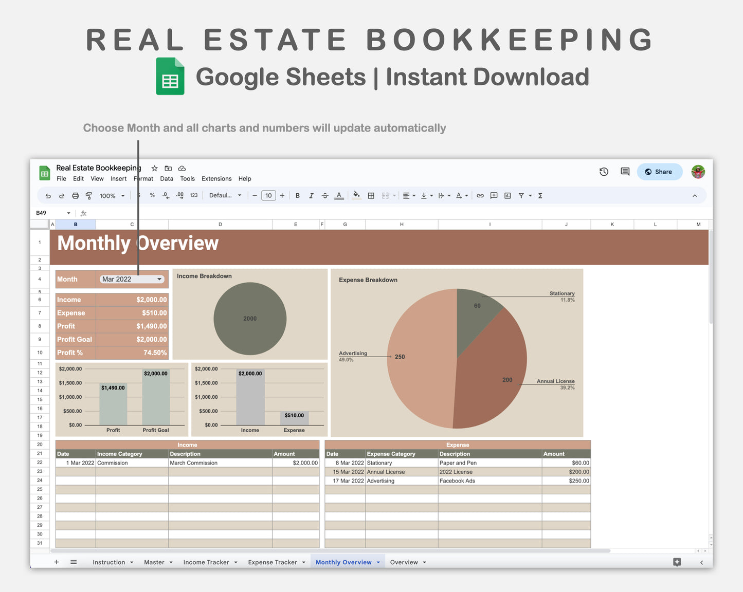This screenshot has height=592, width=743.
Task: Open the Fill color tool
Action: point(356,195)
